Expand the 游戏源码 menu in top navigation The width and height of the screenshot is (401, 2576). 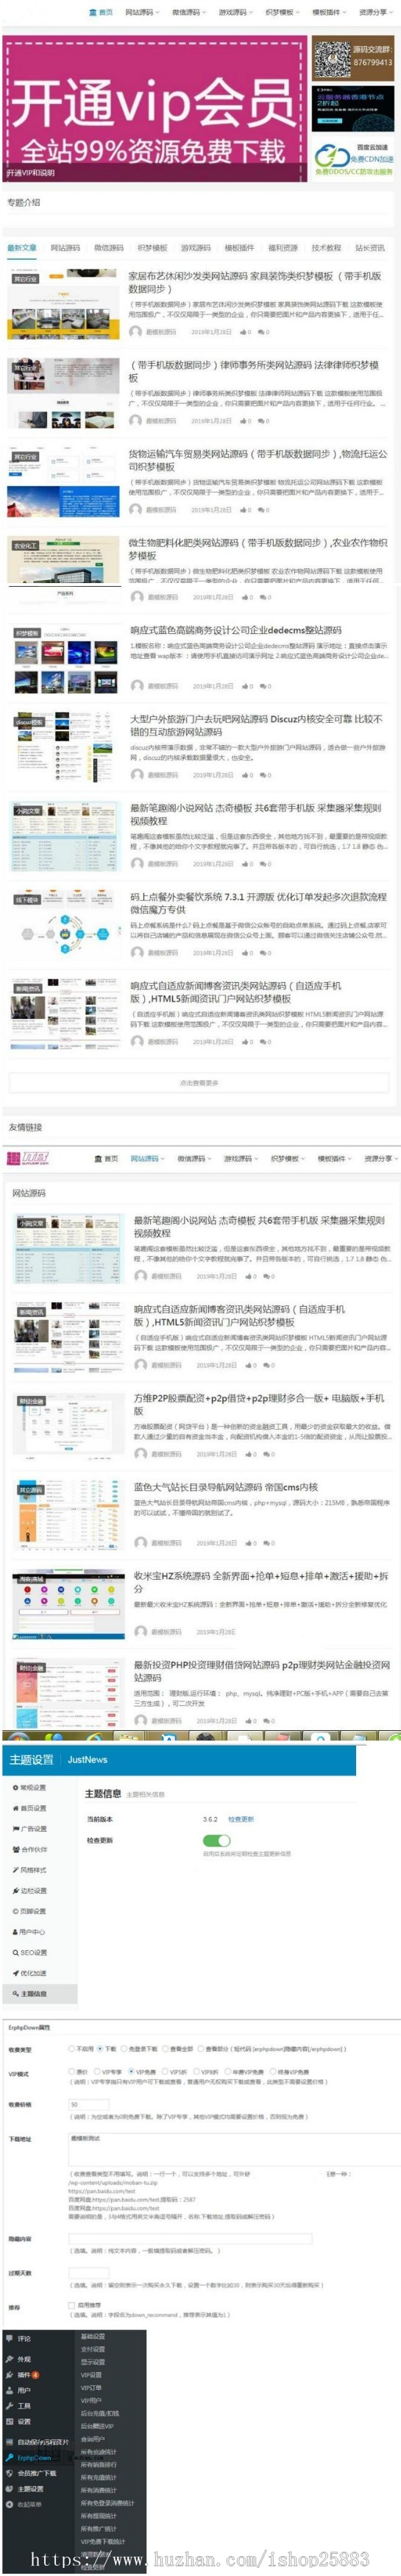(235, 12)
